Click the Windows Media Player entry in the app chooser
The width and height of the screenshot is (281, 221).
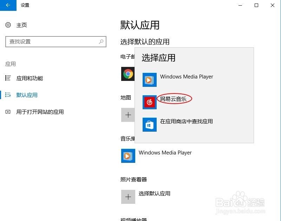(x=187, y=77)
